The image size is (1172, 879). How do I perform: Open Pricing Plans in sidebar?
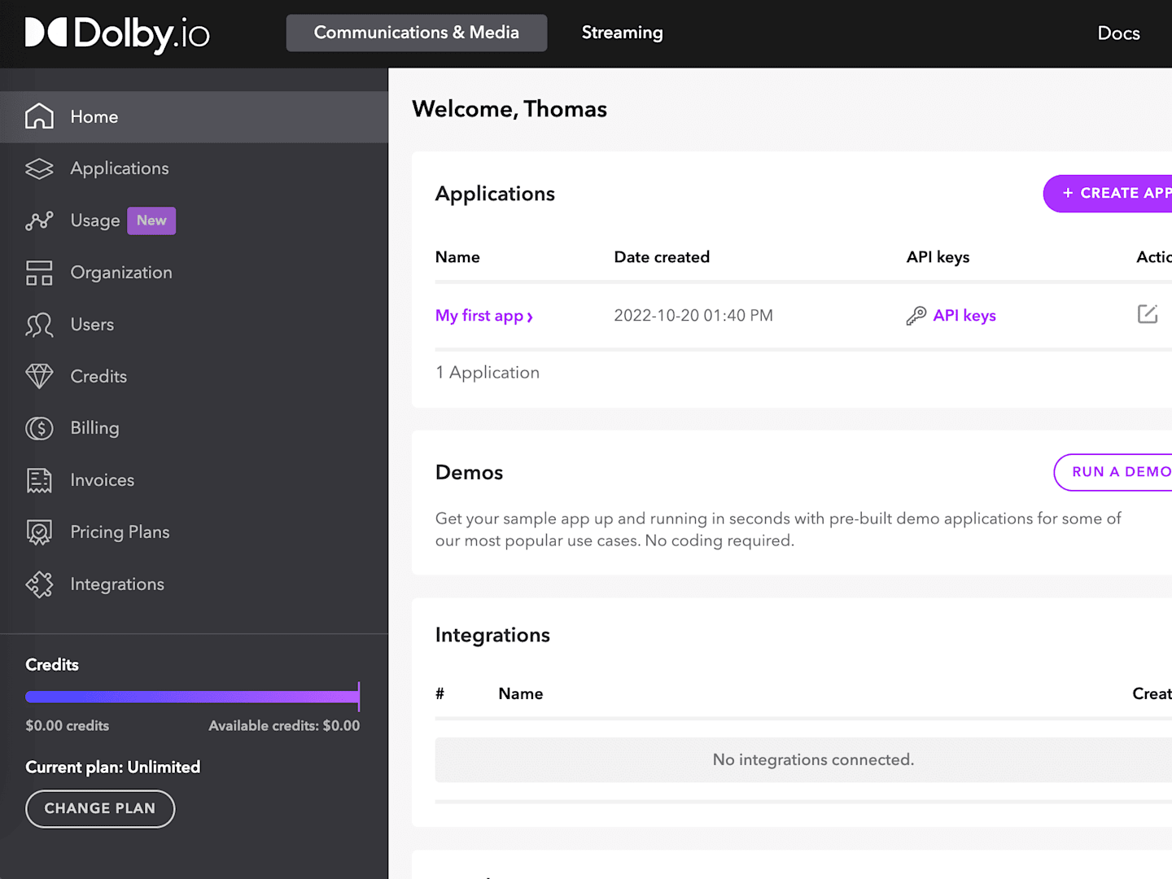[x=194, y=532]
